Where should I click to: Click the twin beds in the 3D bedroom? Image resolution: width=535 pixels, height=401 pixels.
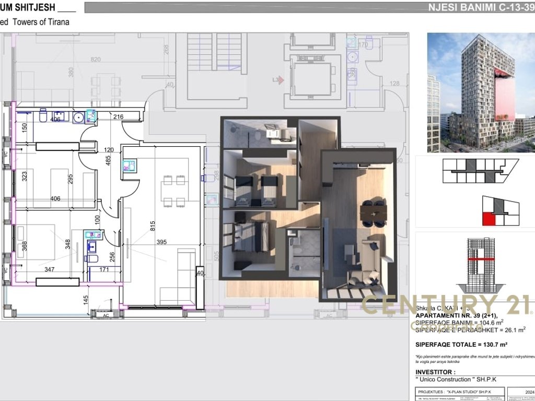click(x=255, y=190)
